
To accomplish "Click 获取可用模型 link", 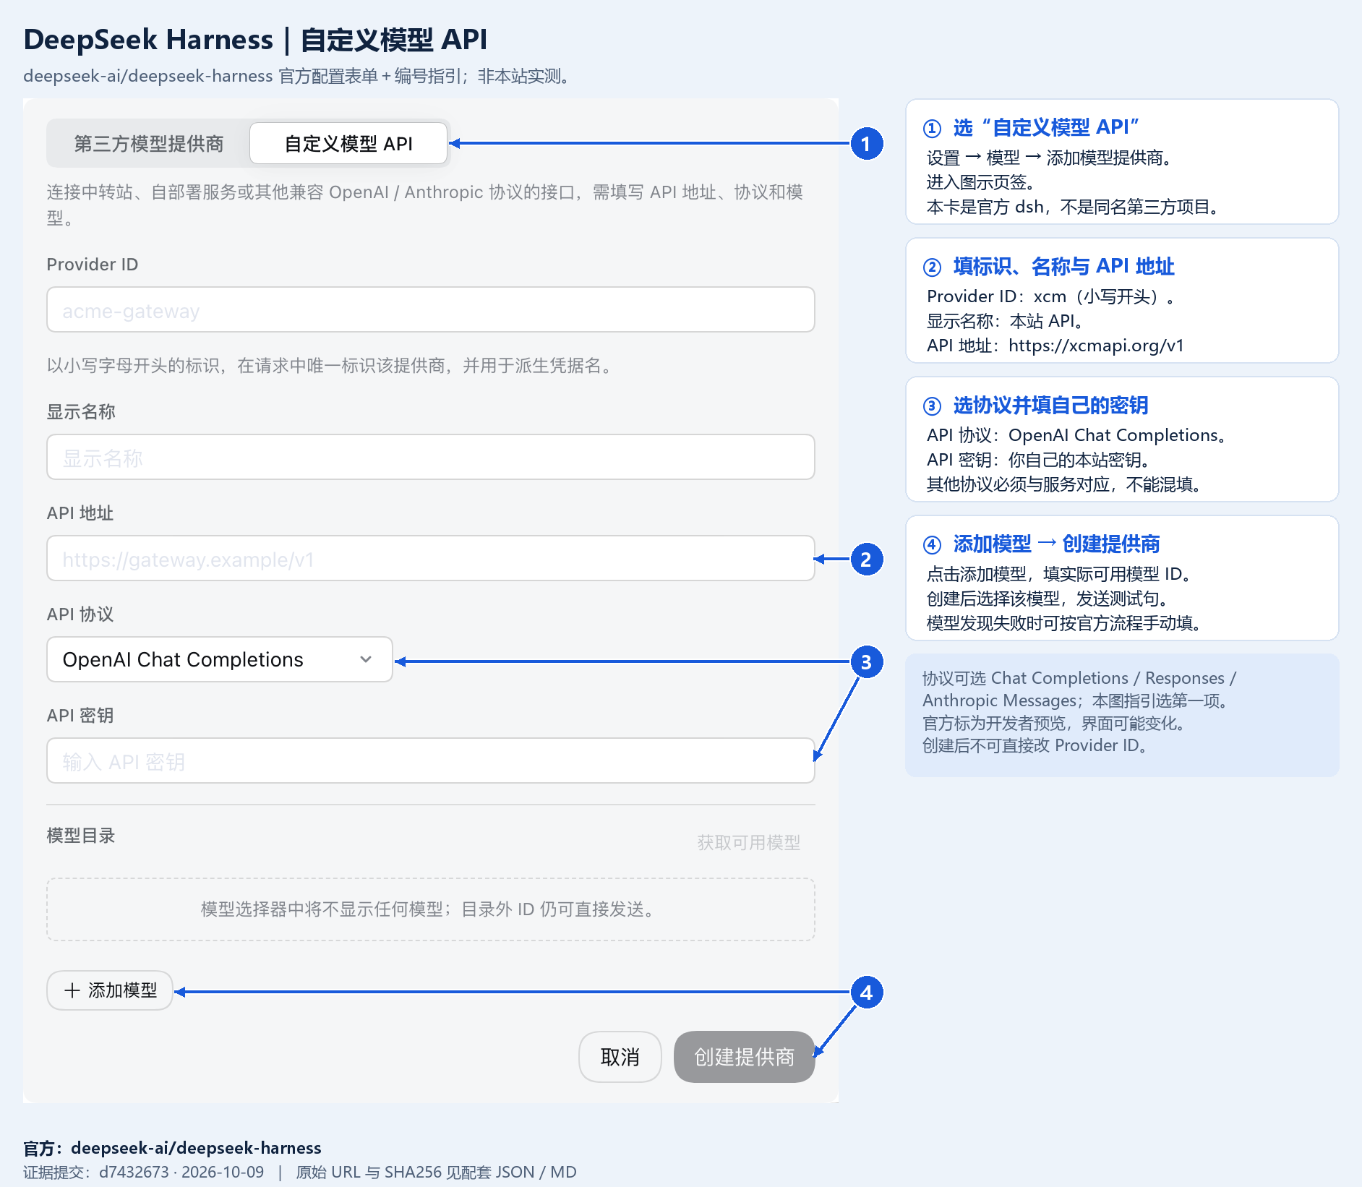I will click(x=748, y=843).
